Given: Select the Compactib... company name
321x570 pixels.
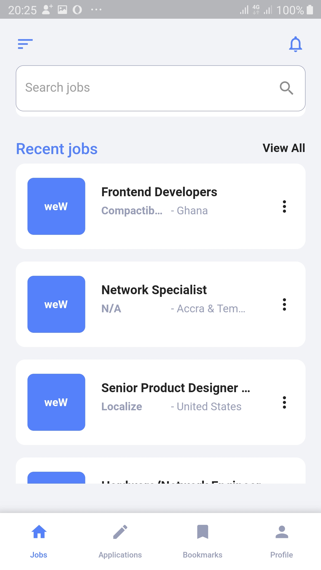Looking at the screenshot, I should 132,210.
